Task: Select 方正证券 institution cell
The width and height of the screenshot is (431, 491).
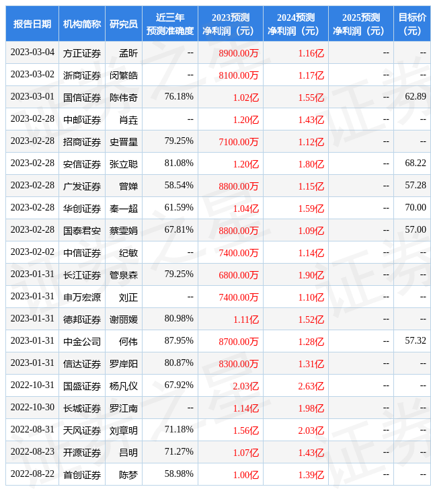Action: click(82, 53)
